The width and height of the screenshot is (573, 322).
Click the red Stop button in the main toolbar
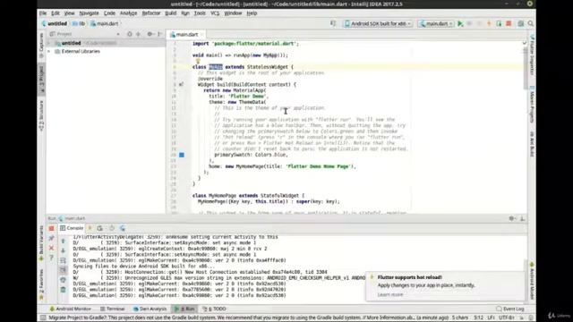[509, 24]
